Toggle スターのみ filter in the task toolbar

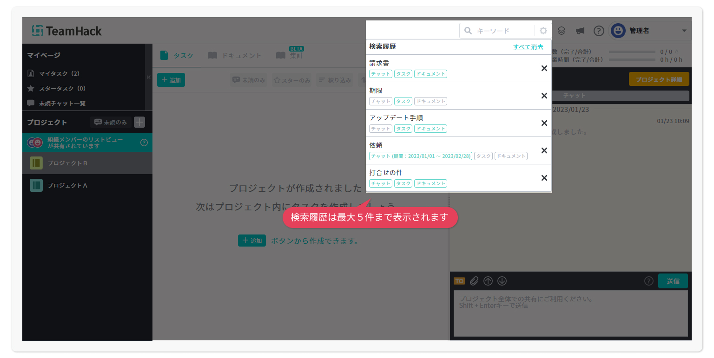click(291, 80)
